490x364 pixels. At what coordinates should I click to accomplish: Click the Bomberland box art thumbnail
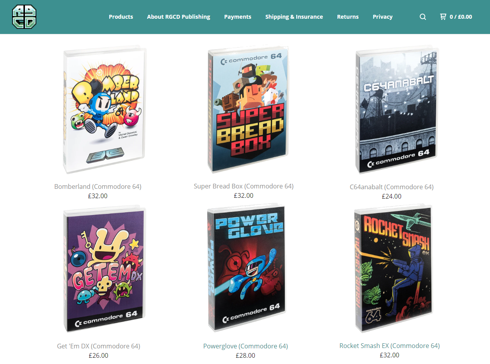pyautogui.click(x=105, y=111)
